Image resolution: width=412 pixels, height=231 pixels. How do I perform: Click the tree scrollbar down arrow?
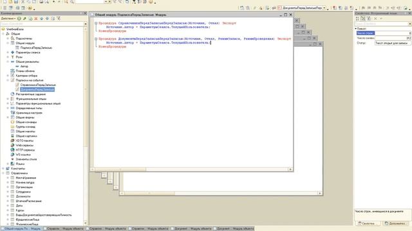(86, 223)
